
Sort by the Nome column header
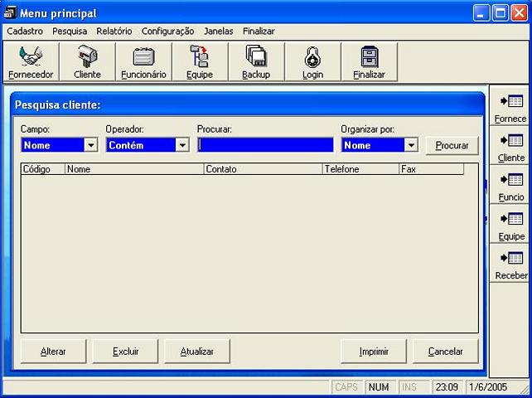pyautogui.click(x=134, y=169)
